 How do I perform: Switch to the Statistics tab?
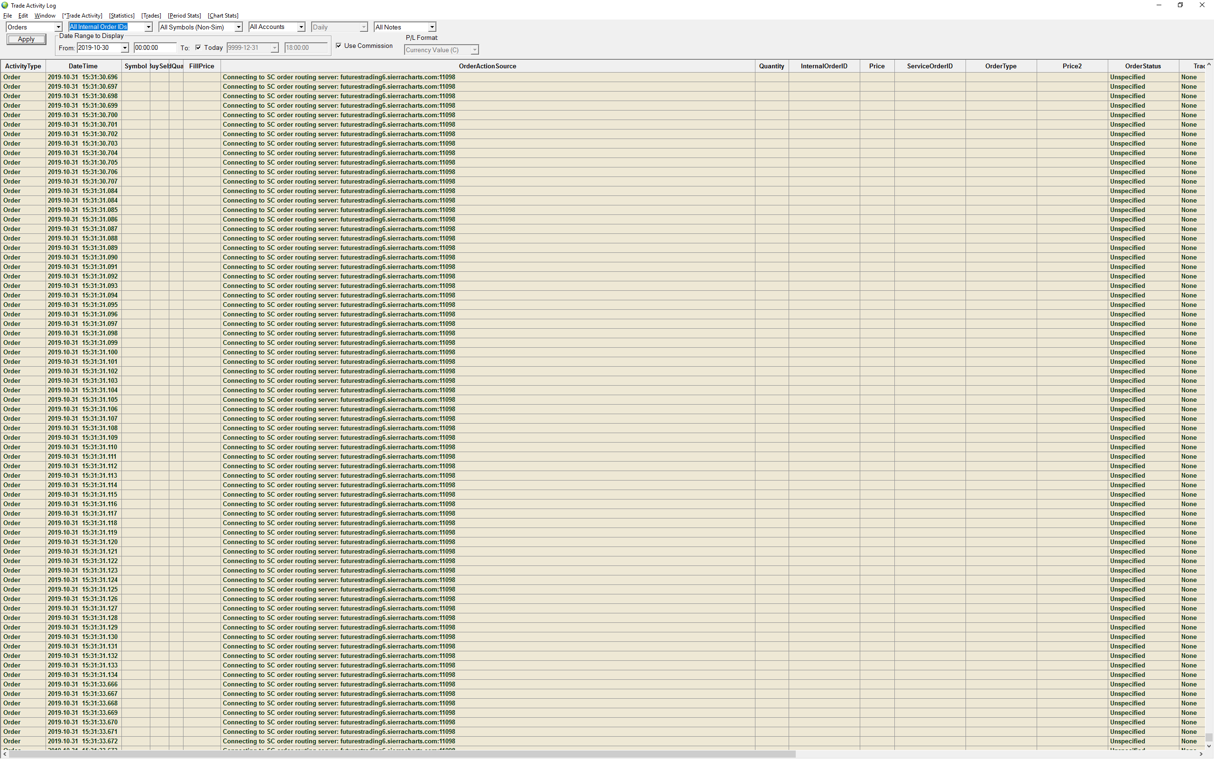(121, 16)
